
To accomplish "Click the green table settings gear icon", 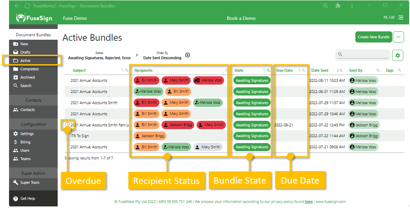I will (397, 55).
